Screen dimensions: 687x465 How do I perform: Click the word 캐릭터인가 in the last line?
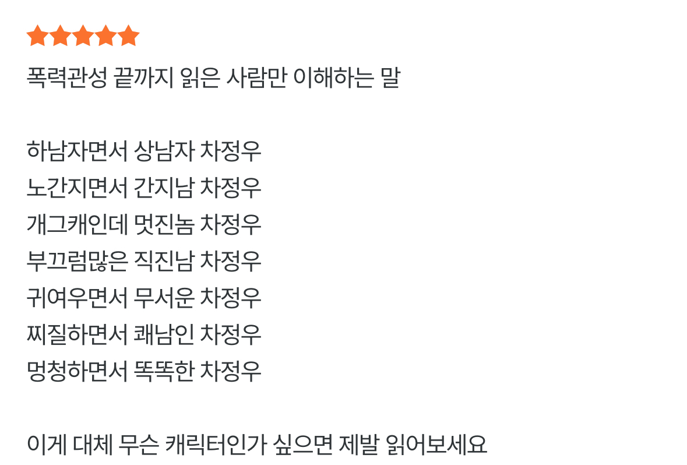[216, 445]
